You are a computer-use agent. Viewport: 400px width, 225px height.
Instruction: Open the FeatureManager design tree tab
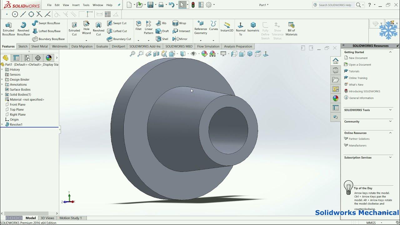(x=6, y=58)
